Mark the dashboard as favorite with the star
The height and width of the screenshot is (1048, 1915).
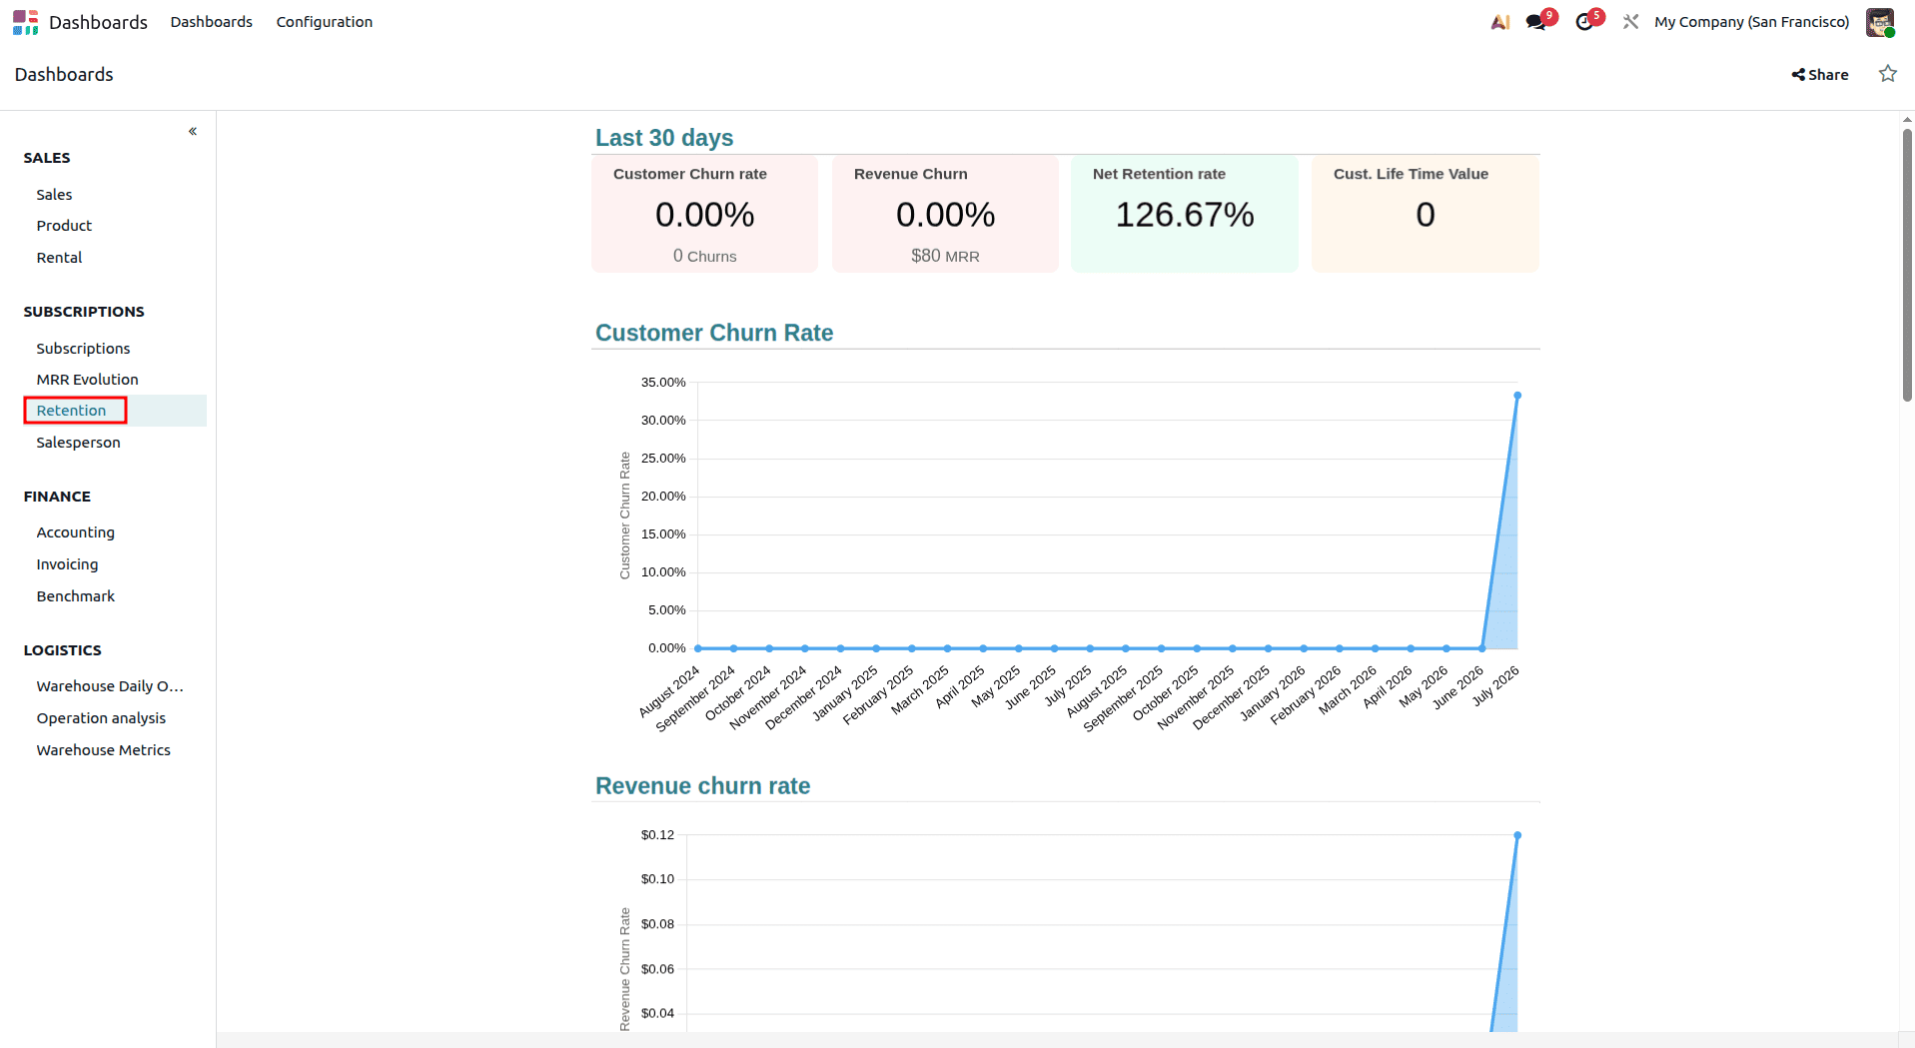coord(1887,74)
